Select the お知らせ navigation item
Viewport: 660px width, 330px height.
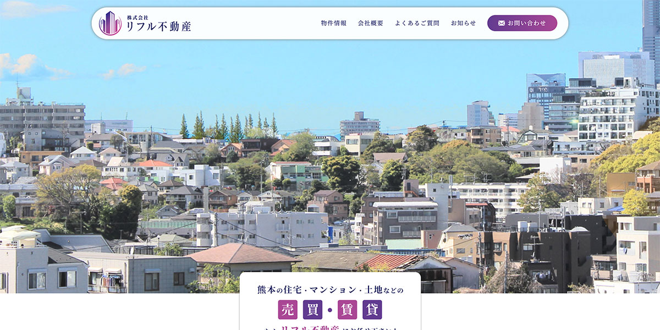[463, 23]
